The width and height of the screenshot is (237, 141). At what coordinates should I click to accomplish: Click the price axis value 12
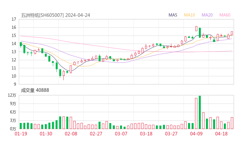14,60
